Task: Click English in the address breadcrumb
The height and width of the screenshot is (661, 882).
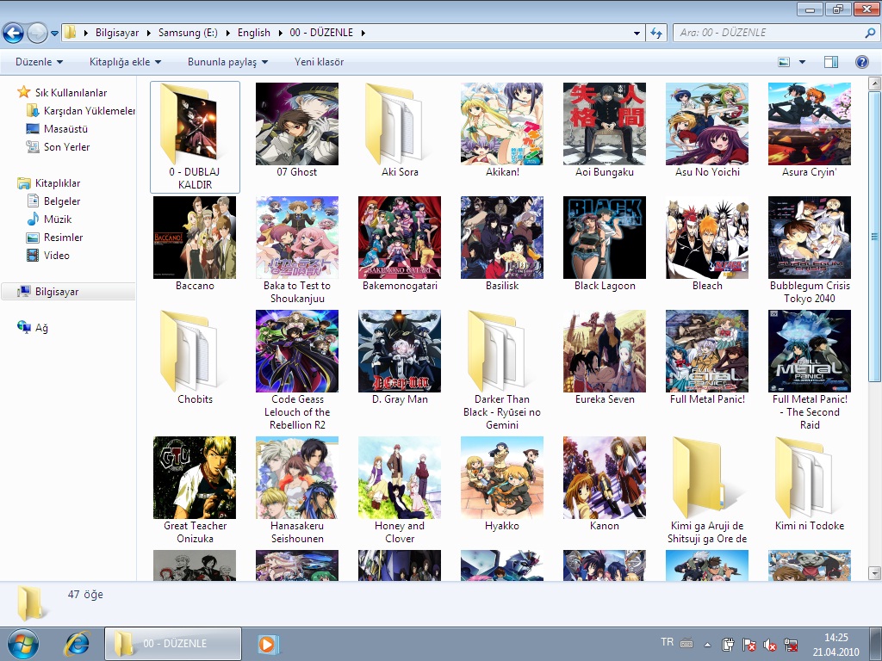Action: click(x=254, y=33)
